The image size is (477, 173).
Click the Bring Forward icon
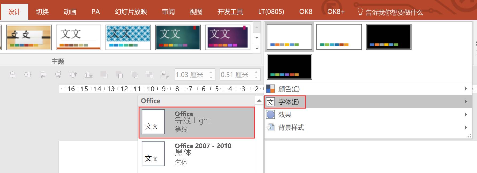coord(104,75)
